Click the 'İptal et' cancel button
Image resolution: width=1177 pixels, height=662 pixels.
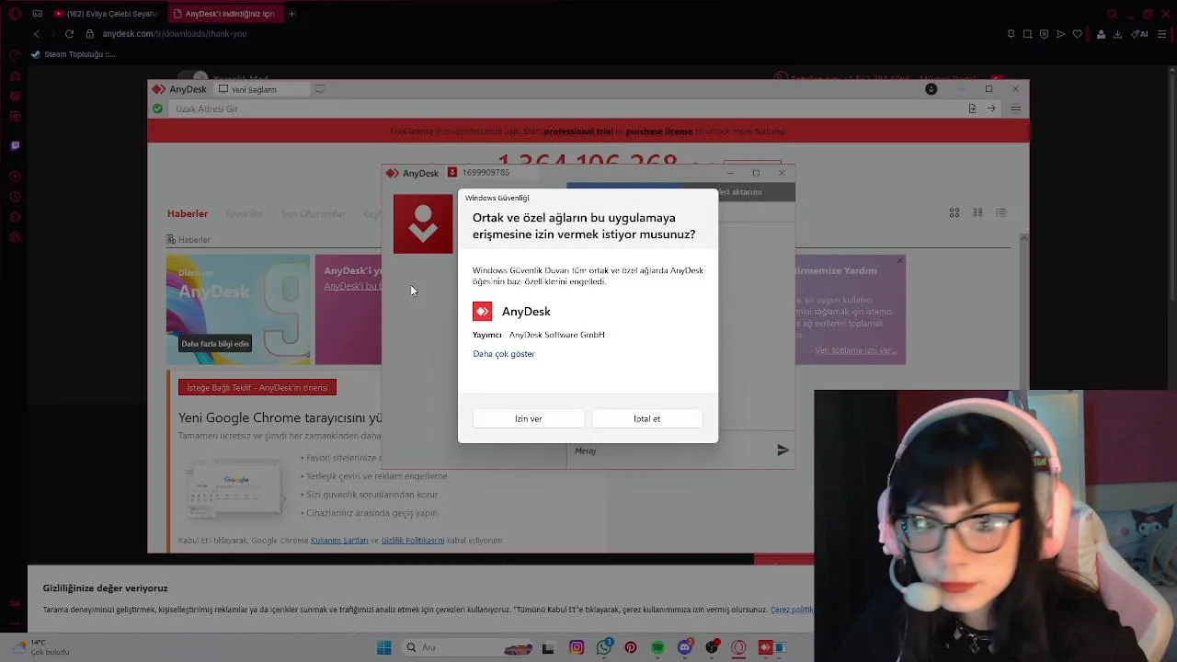point(646,418)
